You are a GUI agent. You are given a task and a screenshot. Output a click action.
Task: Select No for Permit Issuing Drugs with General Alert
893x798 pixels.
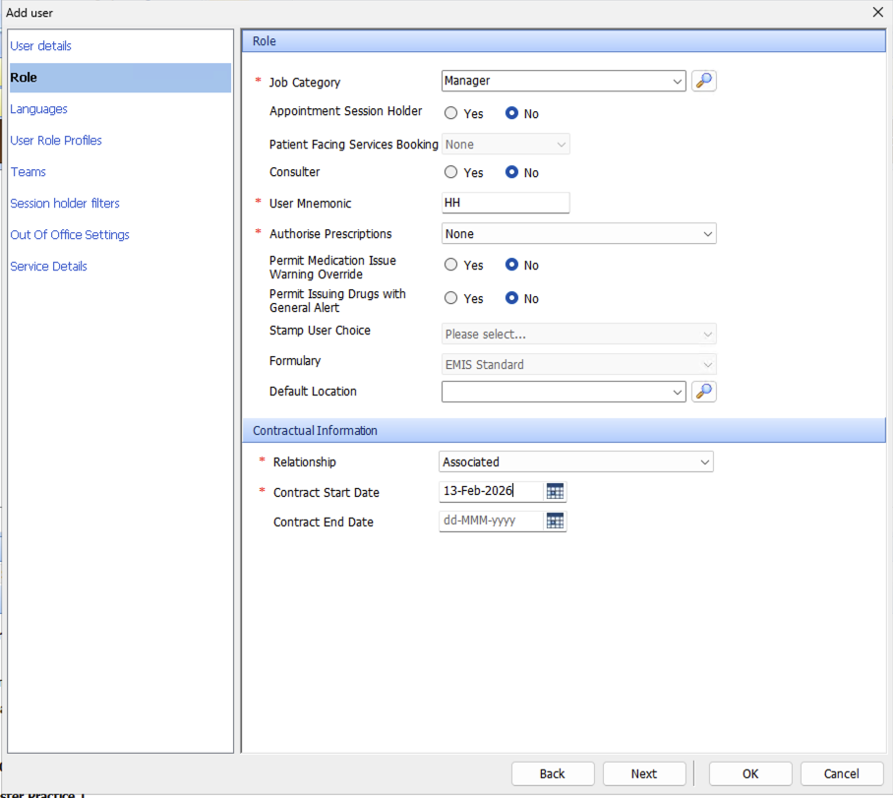[x=512, y=298]
